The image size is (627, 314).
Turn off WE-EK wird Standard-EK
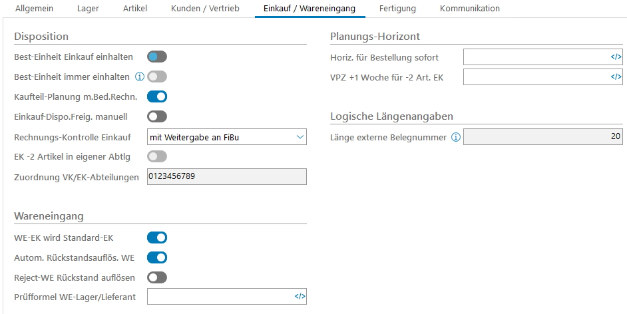tap(157, 237)
